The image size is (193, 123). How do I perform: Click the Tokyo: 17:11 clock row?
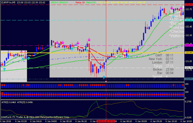tap(164, 66)
